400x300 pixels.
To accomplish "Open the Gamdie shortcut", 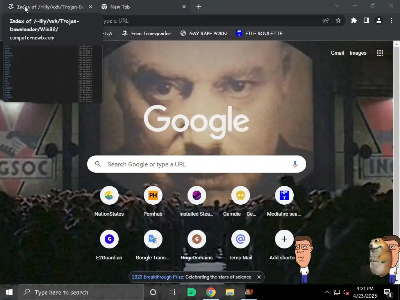I will [x=240, y=202].
